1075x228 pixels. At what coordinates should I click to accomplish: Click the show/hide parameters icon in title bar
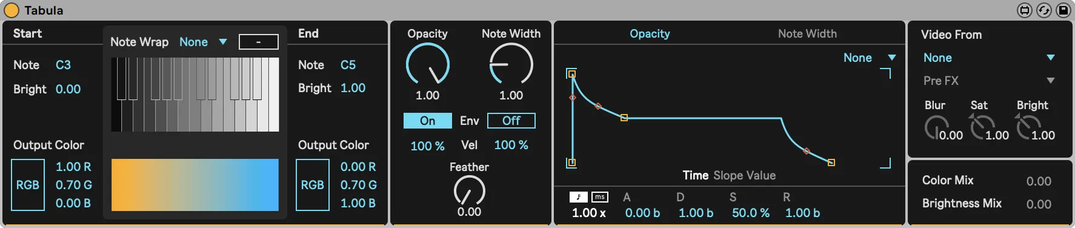(x=1025, y=10)
